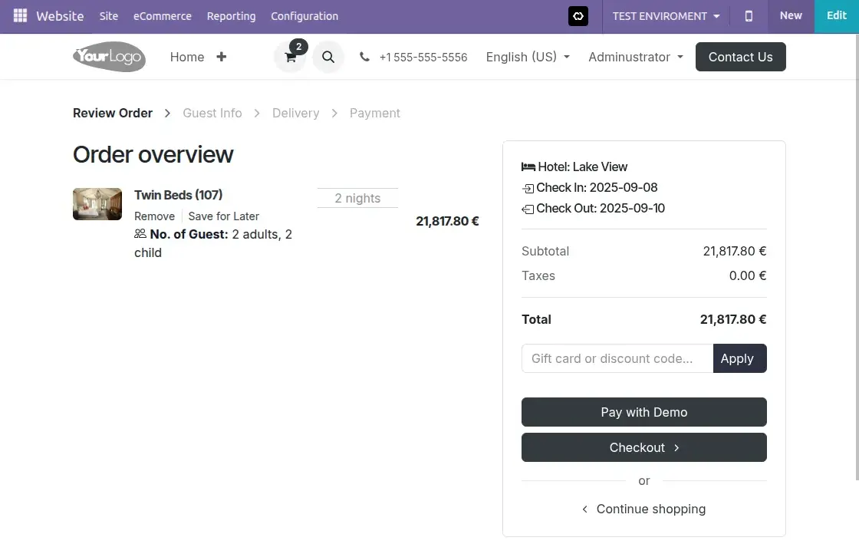Viewport: 859px width, 544px height.
Task: Click the Continue shopping link
Action: (650, 509)
